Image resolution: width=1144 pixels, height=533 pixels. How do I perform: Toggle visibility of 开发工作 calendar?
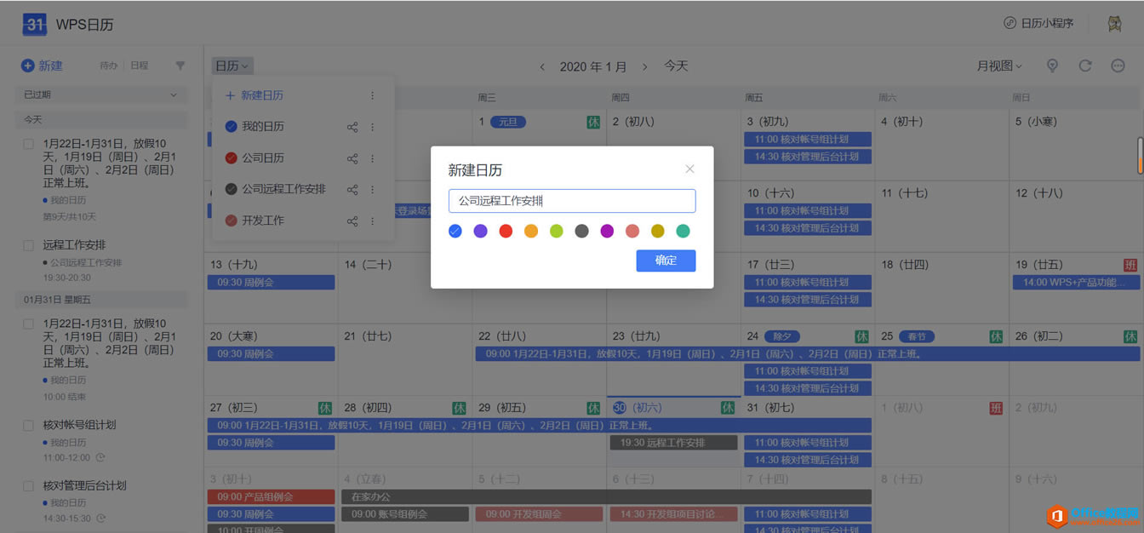pyautogui.click(x=231, y=221)
